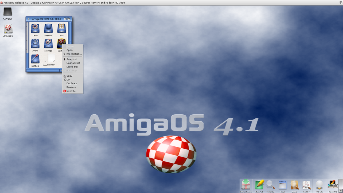343x193 pixels.
Task: Select Information... from the context menu
Action: click(x=74, y=54)
